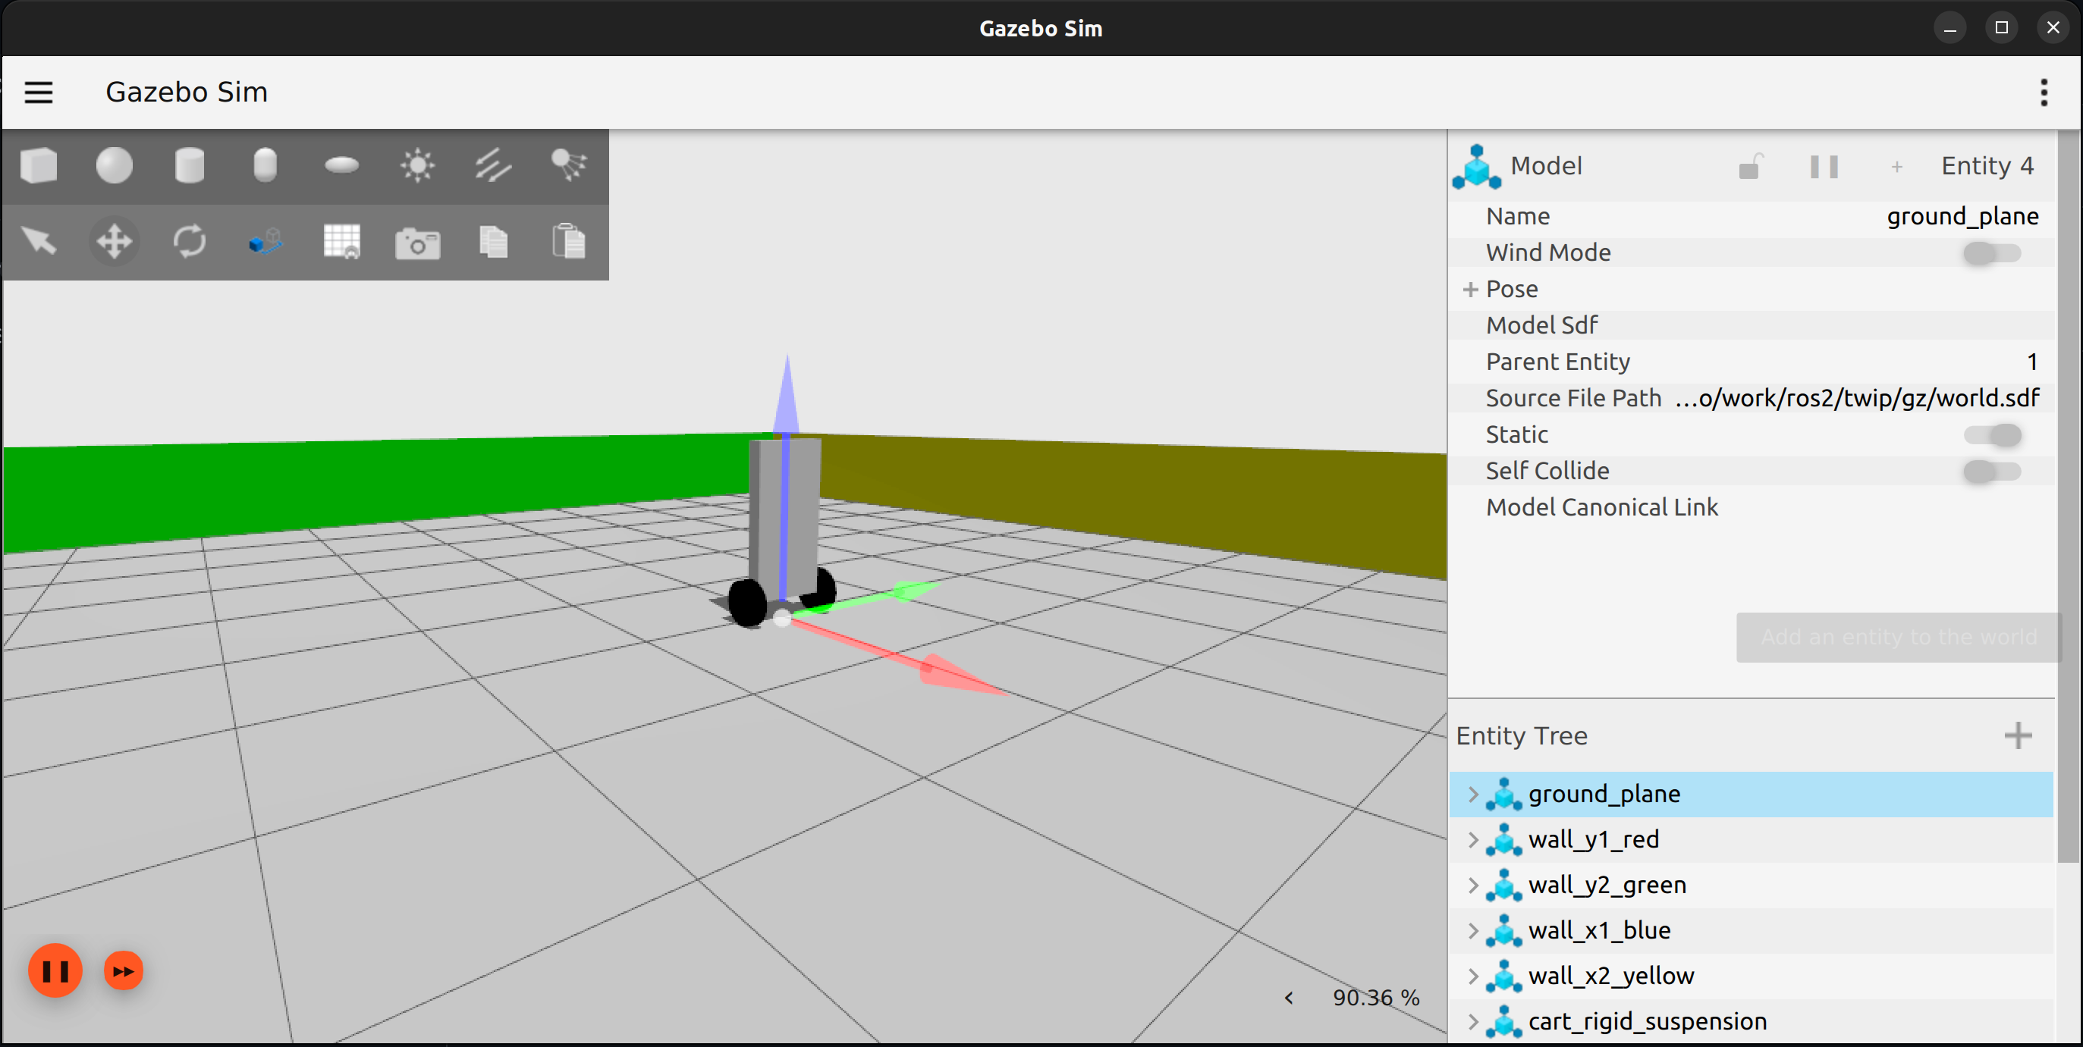Open grid snap settings icon
This screenshot has width=2083, height=1047.
click(x=341, y=242)
